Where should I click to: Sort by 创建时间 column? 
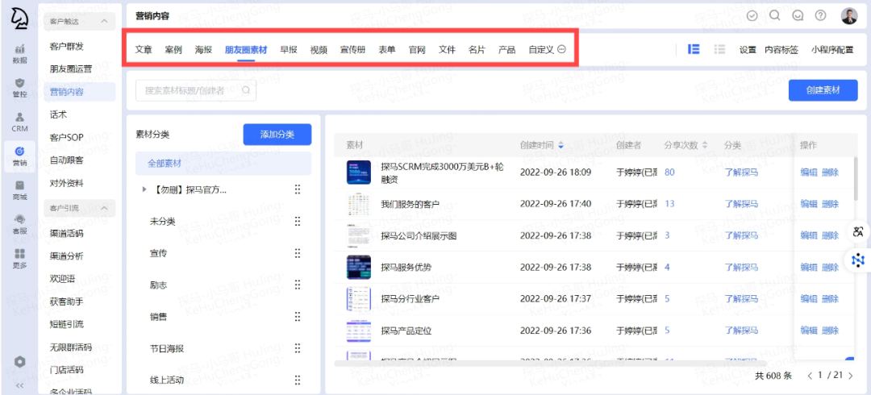click(561, 145)
